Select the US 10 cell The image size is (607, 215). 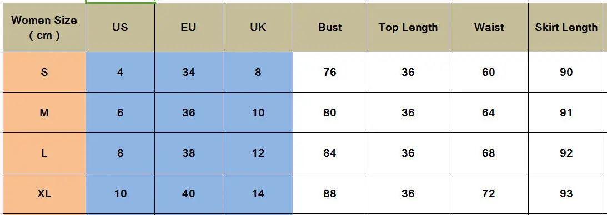point(121,193)
